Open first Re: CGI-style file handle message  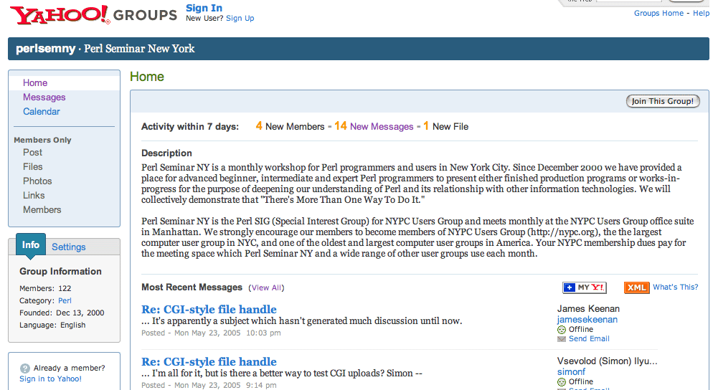tap(209, 310)
